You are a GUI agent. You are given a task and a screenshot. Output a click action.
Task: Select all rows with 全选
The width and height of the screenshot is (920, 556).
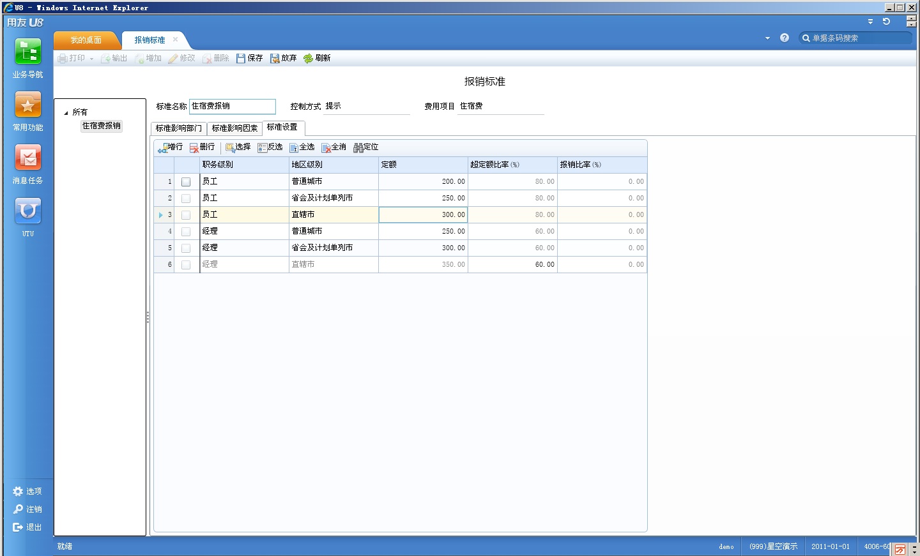coord(302,147)
